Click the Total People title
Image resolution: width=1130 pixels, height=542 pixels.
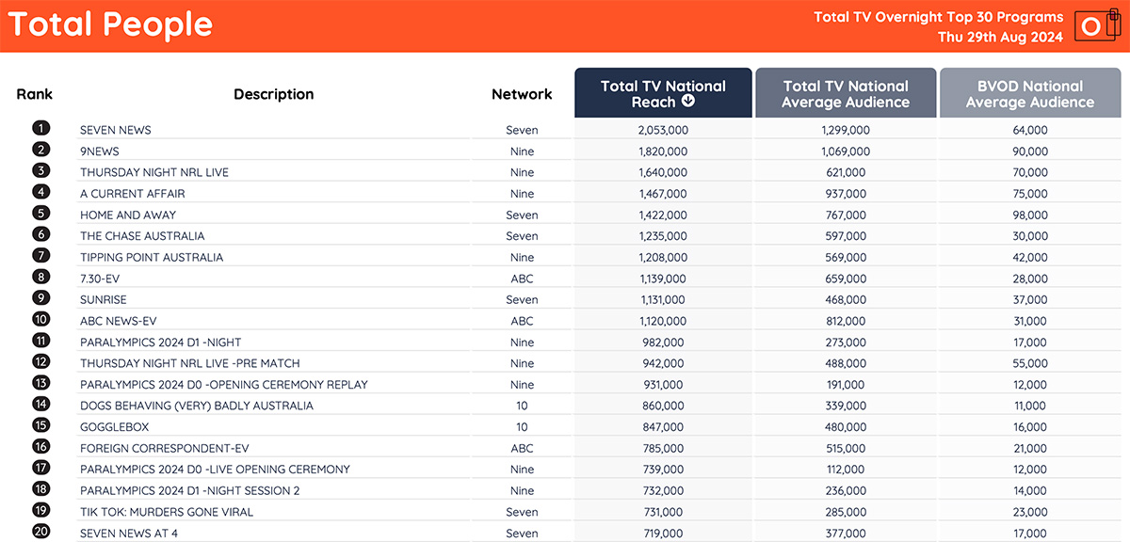pos(111,24)
